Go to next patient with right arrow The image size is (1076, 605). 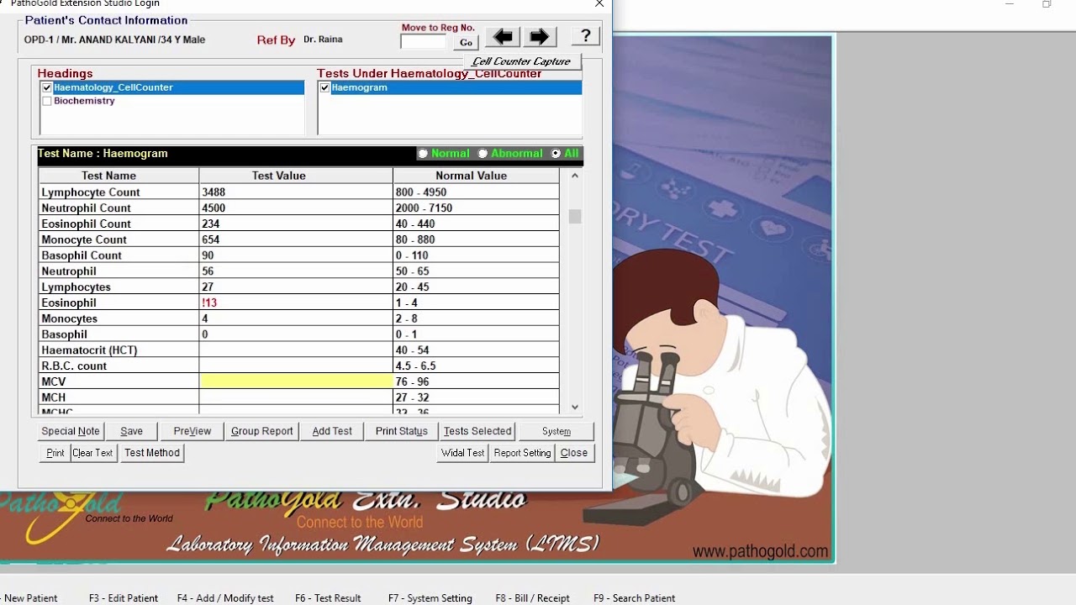pyautogui.click(x=540, y=37)
